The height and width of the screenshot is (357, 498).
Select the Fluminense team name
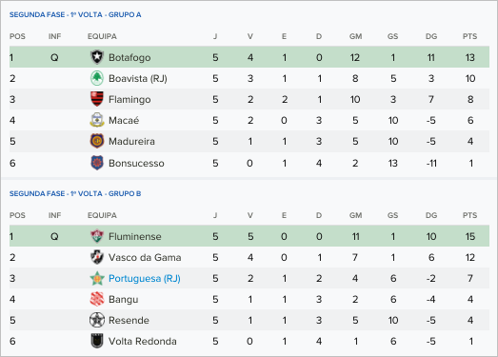click(x=135, y=237)
